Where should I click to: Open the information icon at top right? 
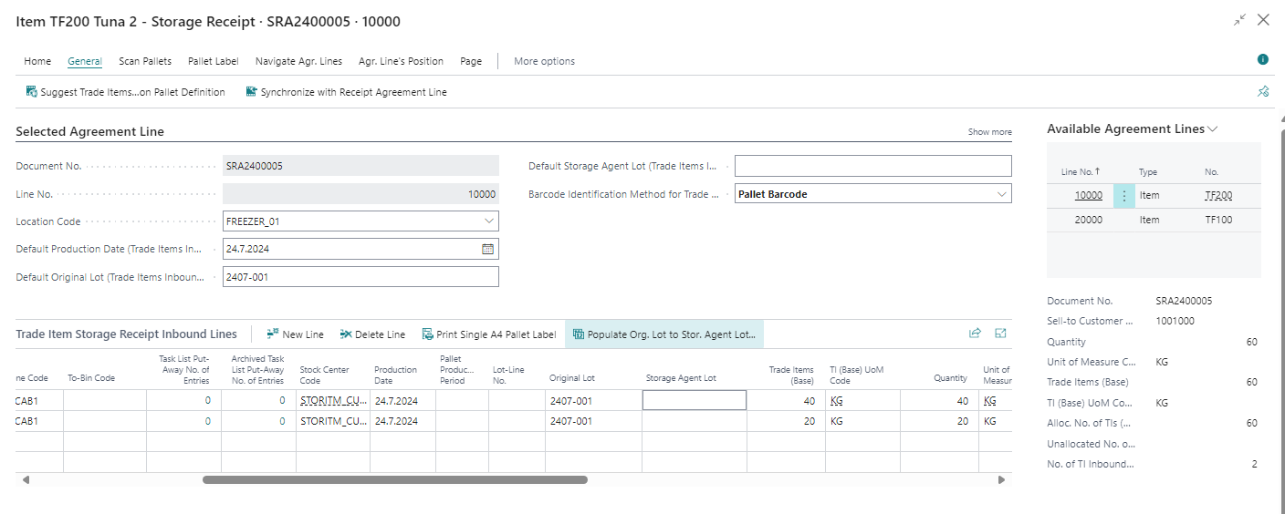1263,60
